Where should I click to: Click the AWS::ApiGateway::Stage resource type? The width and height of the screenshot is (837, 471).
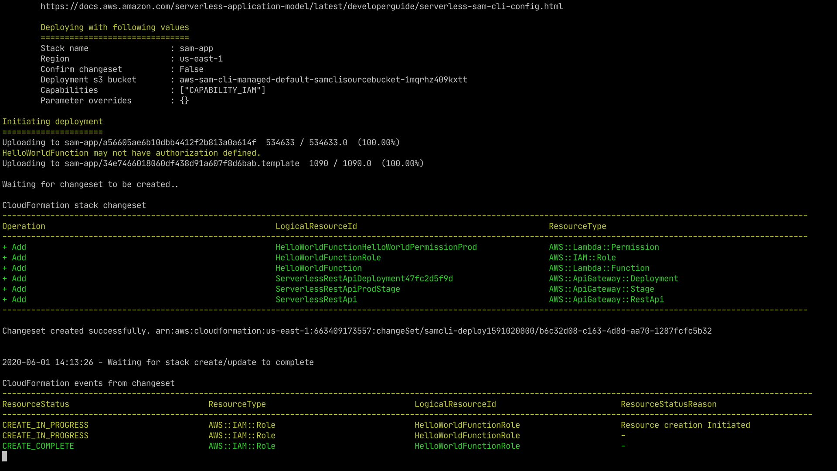[601, 289]
